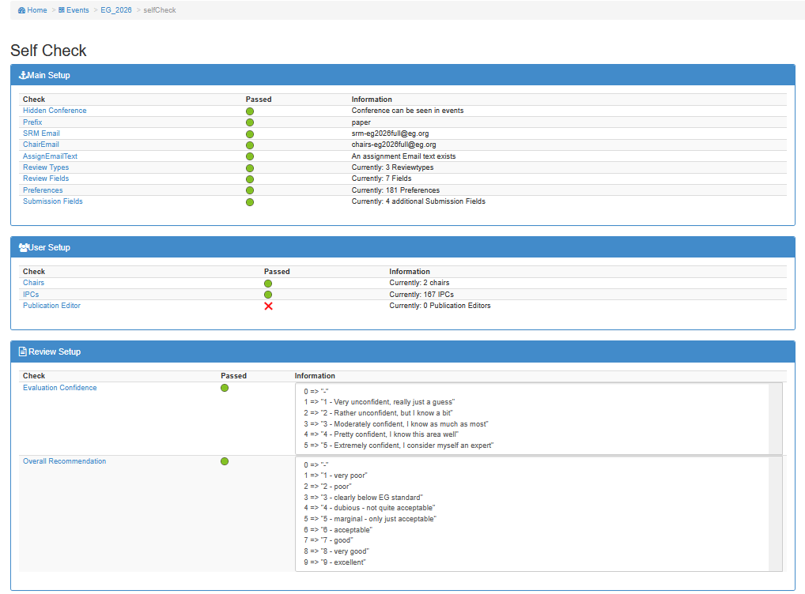Click the document icon in the Review Setup header

pyautogui.click(x=23, y=352)
